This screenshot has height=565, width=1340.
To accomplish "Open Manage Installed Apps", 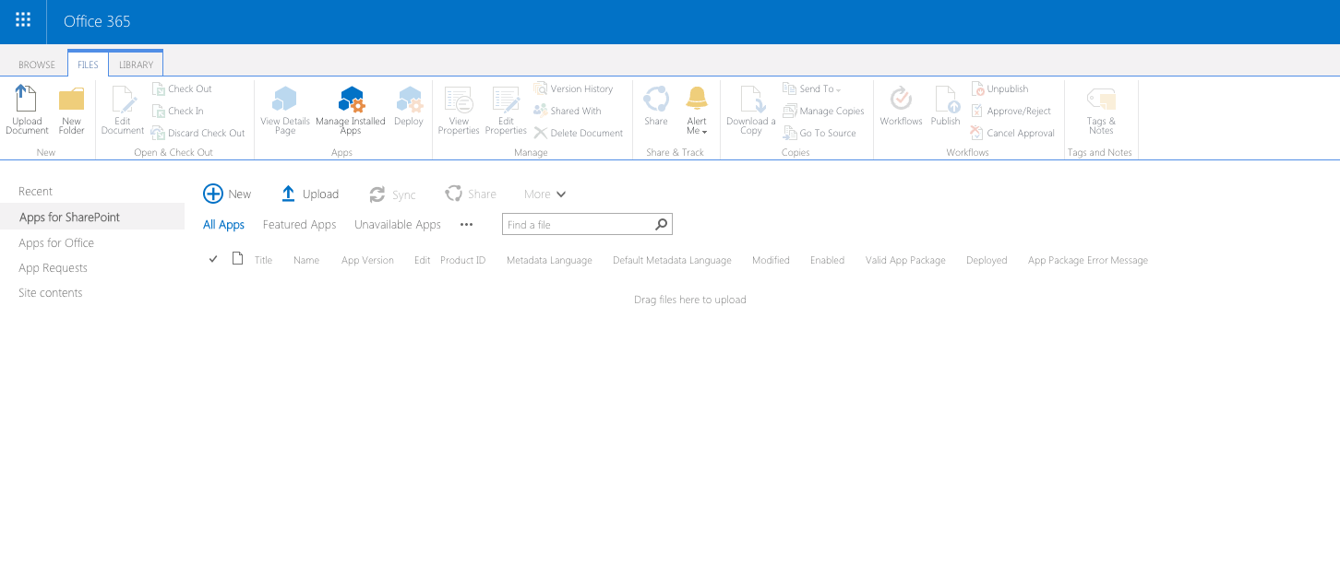I will click(351, 107).
